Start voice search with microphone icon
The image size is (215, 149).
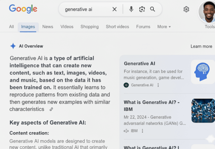pyautogui.click(x=131, y=9)
